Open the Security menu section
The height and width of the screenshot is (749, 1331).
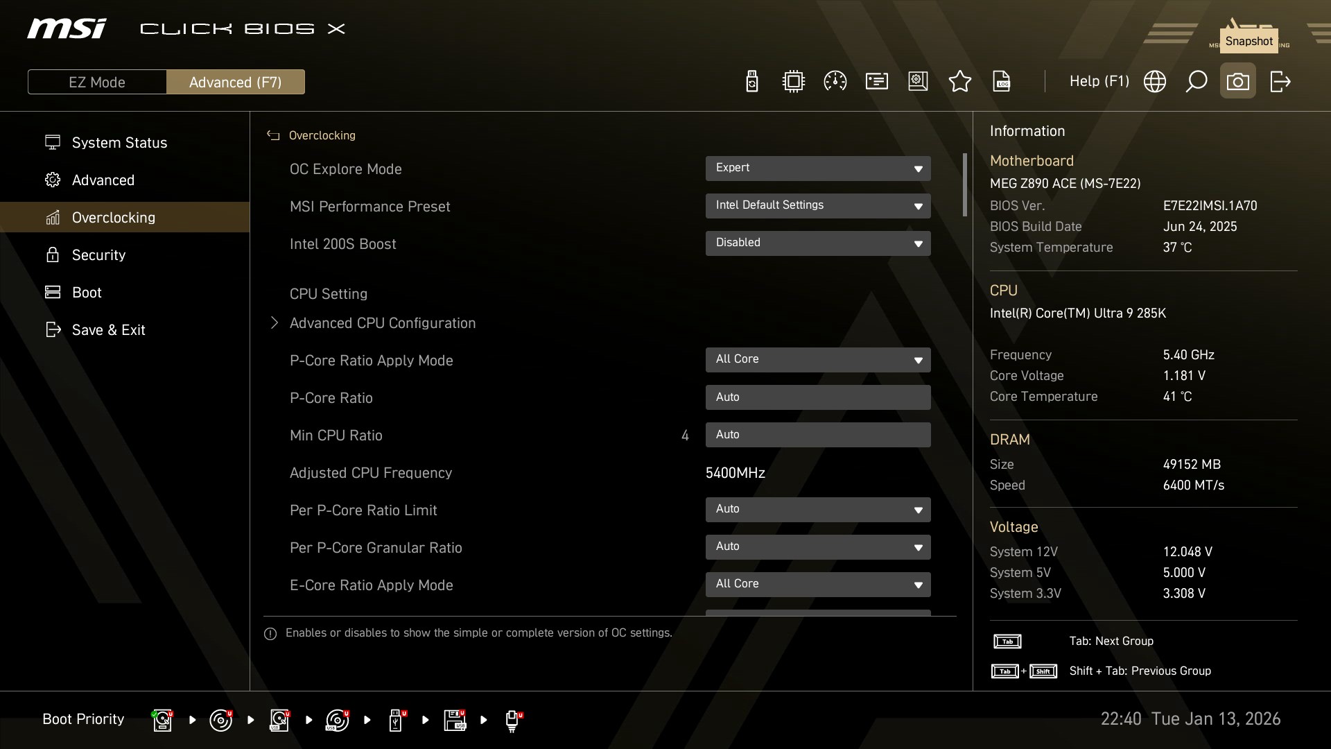pyautogui.click(x=98, y=255)
